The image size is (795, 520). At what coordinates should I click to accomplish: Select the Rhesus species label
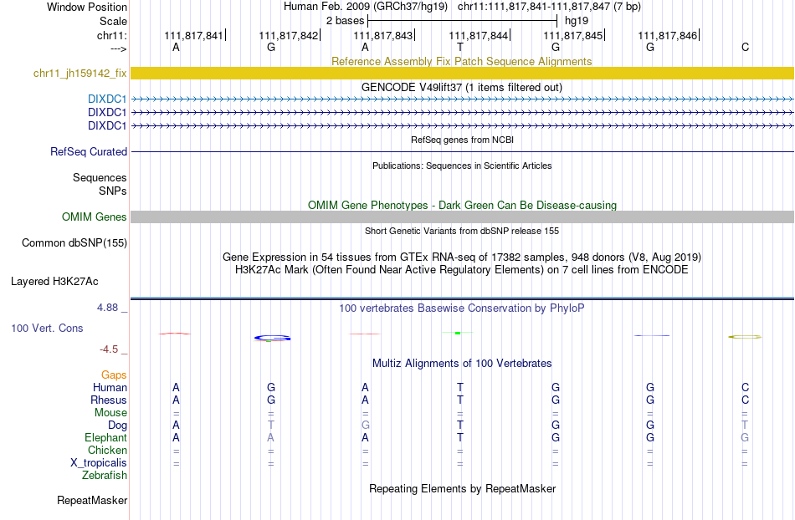[109, 400]
